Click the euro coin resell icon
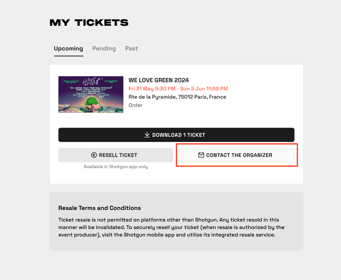The image size is (341, 280). tap(94, 155)
